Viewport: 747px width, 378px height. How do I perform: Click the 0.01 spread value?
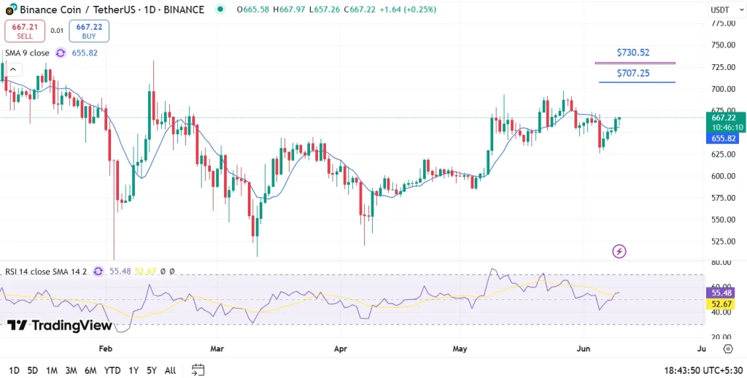57,31
